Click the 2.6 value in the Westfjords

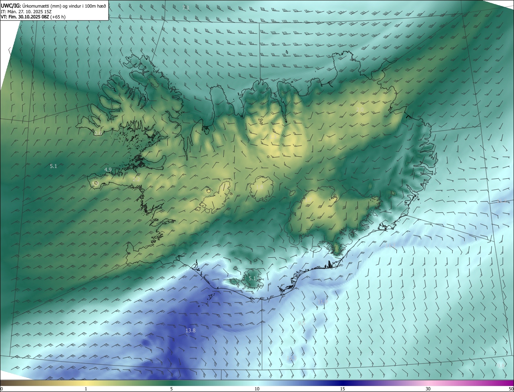pos(98,133)
